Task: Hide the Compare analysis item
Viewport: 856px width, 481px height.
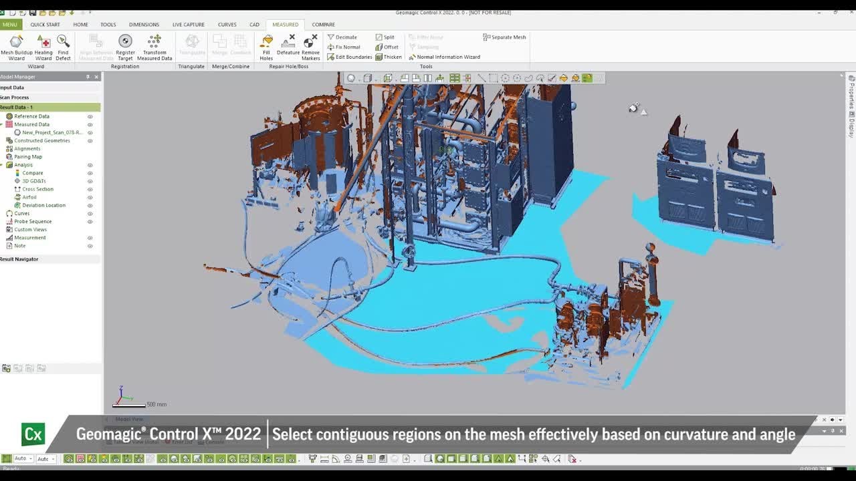Action: tap(90, 173)
